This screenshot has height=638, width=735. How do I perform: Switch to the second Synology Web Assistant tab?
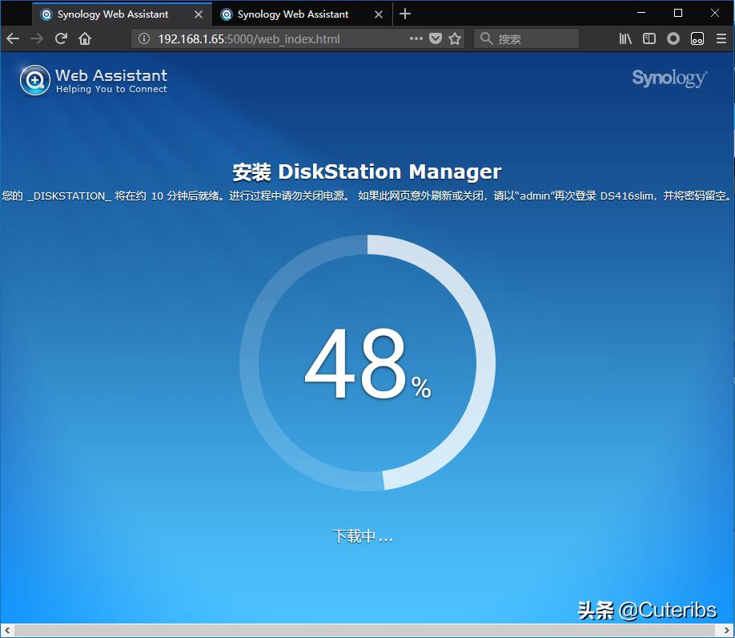pos(292,14)
